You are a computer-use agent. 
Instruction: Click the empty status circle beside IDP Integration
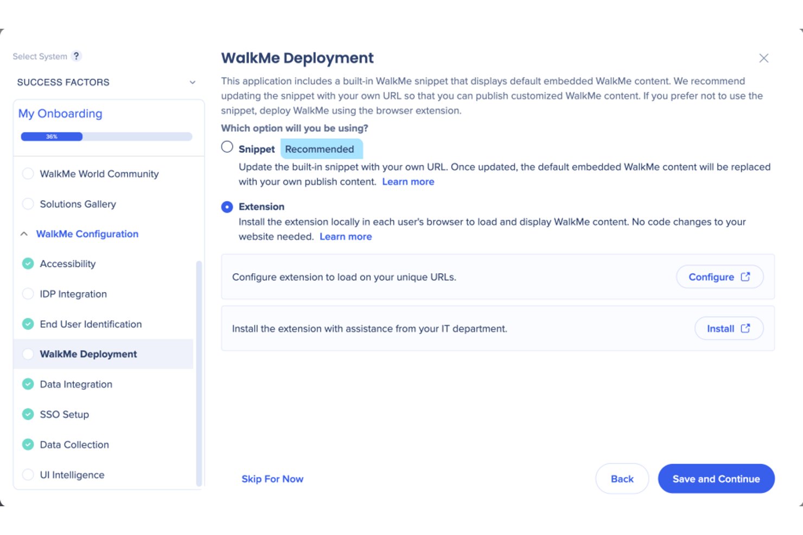point(28,294)
